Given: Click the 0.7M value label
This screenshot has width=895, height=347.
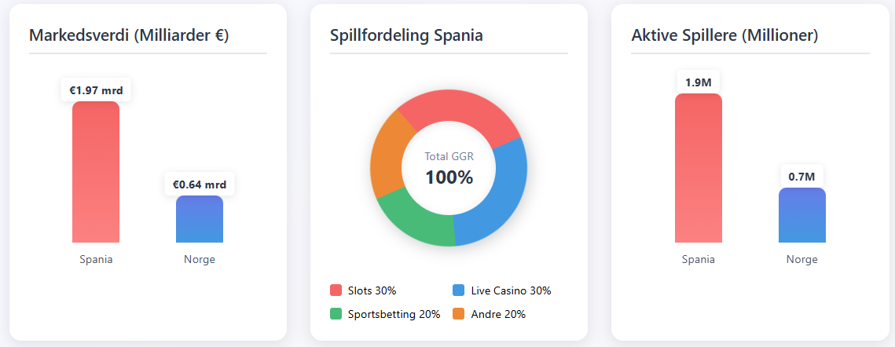Looking at the screenshot, I should pos(802,177).
